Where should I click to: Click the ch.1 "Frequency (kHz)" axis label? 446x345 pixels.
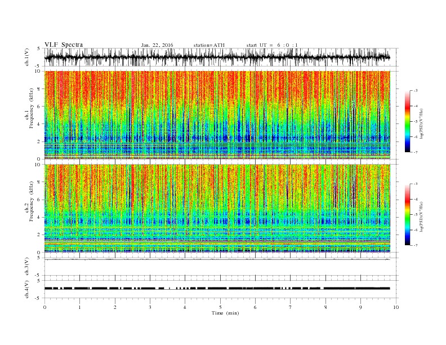click(31, 108)
